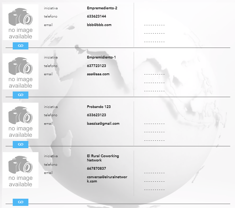Click the email conversa@elruralnetwork.com
This screenshot has width=235, height=208.
(x=107, y=179)
